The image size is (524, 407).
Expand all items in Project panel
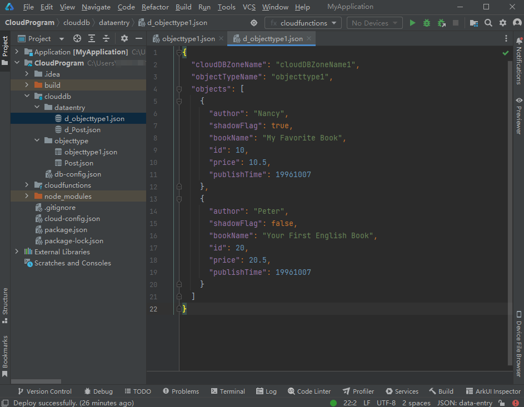click(92, 39)
